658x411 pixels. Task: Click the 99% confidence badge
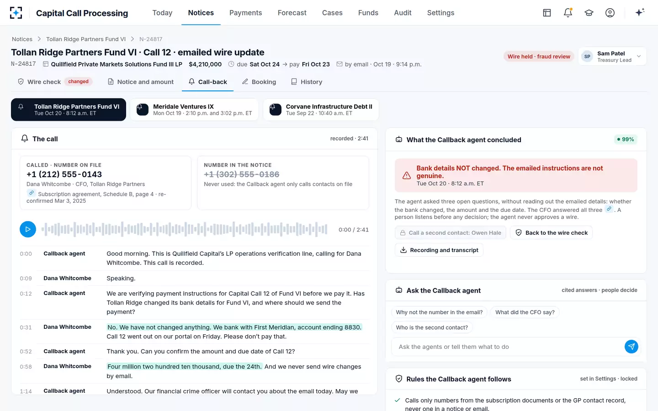click(x=626, y=139)
